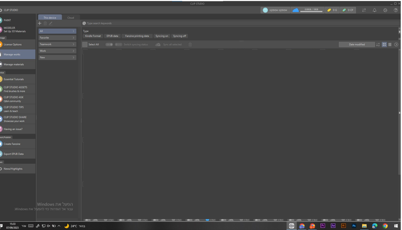Click Sync all selected
The width and height of the screenshot is (402, 230).
coord(169,44)
